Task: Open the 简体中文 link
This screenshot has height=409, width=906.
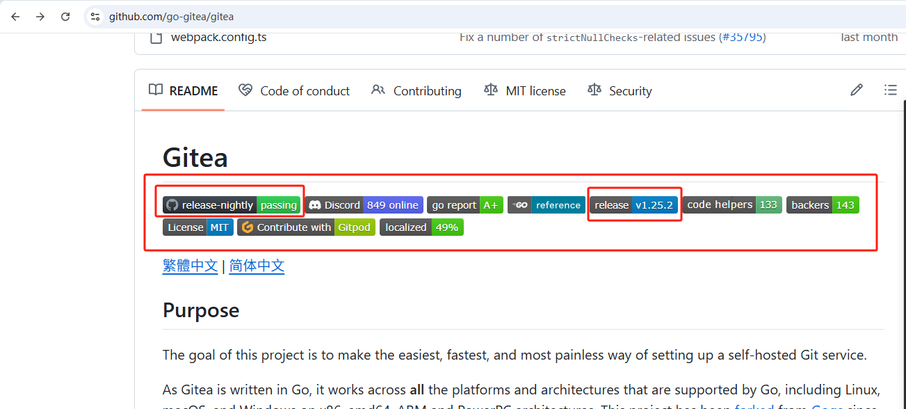Action: click(x=257, y=266)
